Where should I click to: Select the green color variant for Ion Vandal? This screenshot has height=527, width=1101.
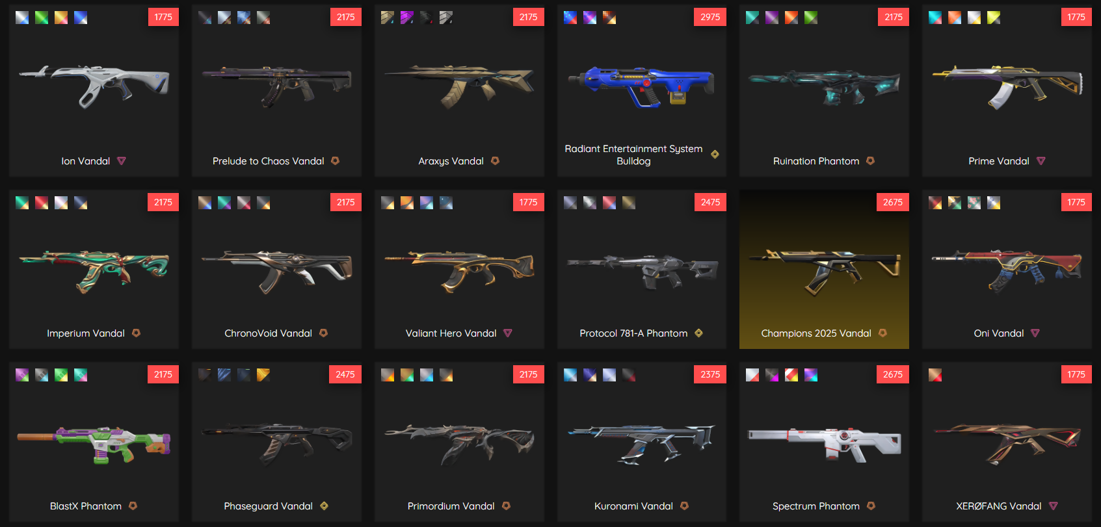pos(42,18)
